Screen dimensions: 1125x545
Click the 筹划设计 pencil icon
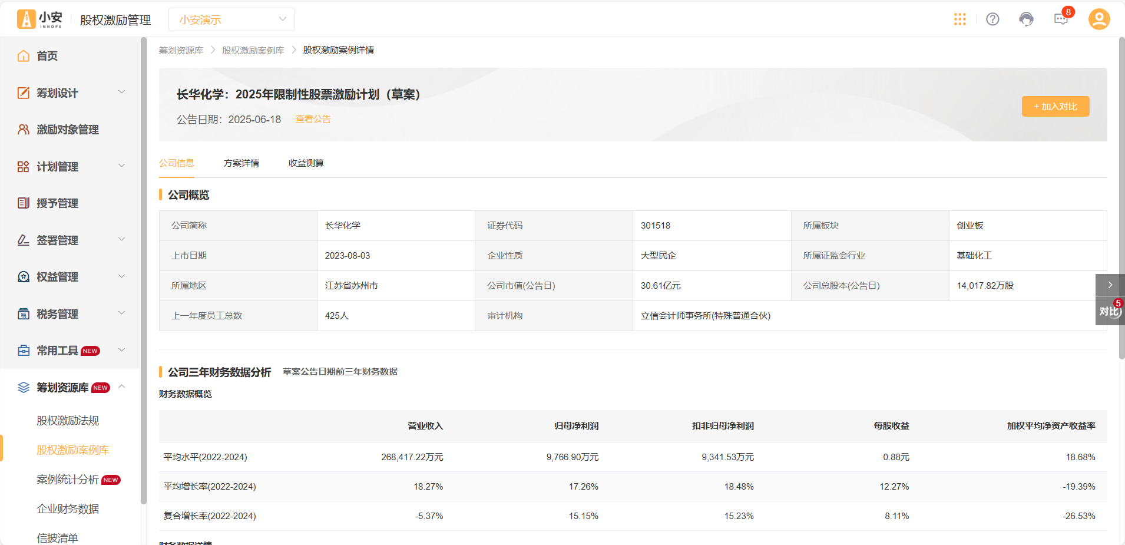(24, 93)
